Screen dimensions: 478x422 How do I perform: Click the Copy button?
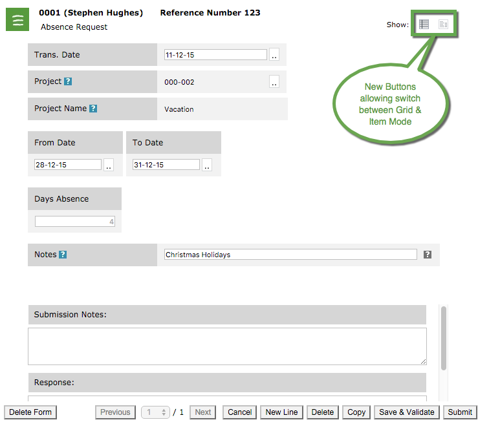(356, 412)
